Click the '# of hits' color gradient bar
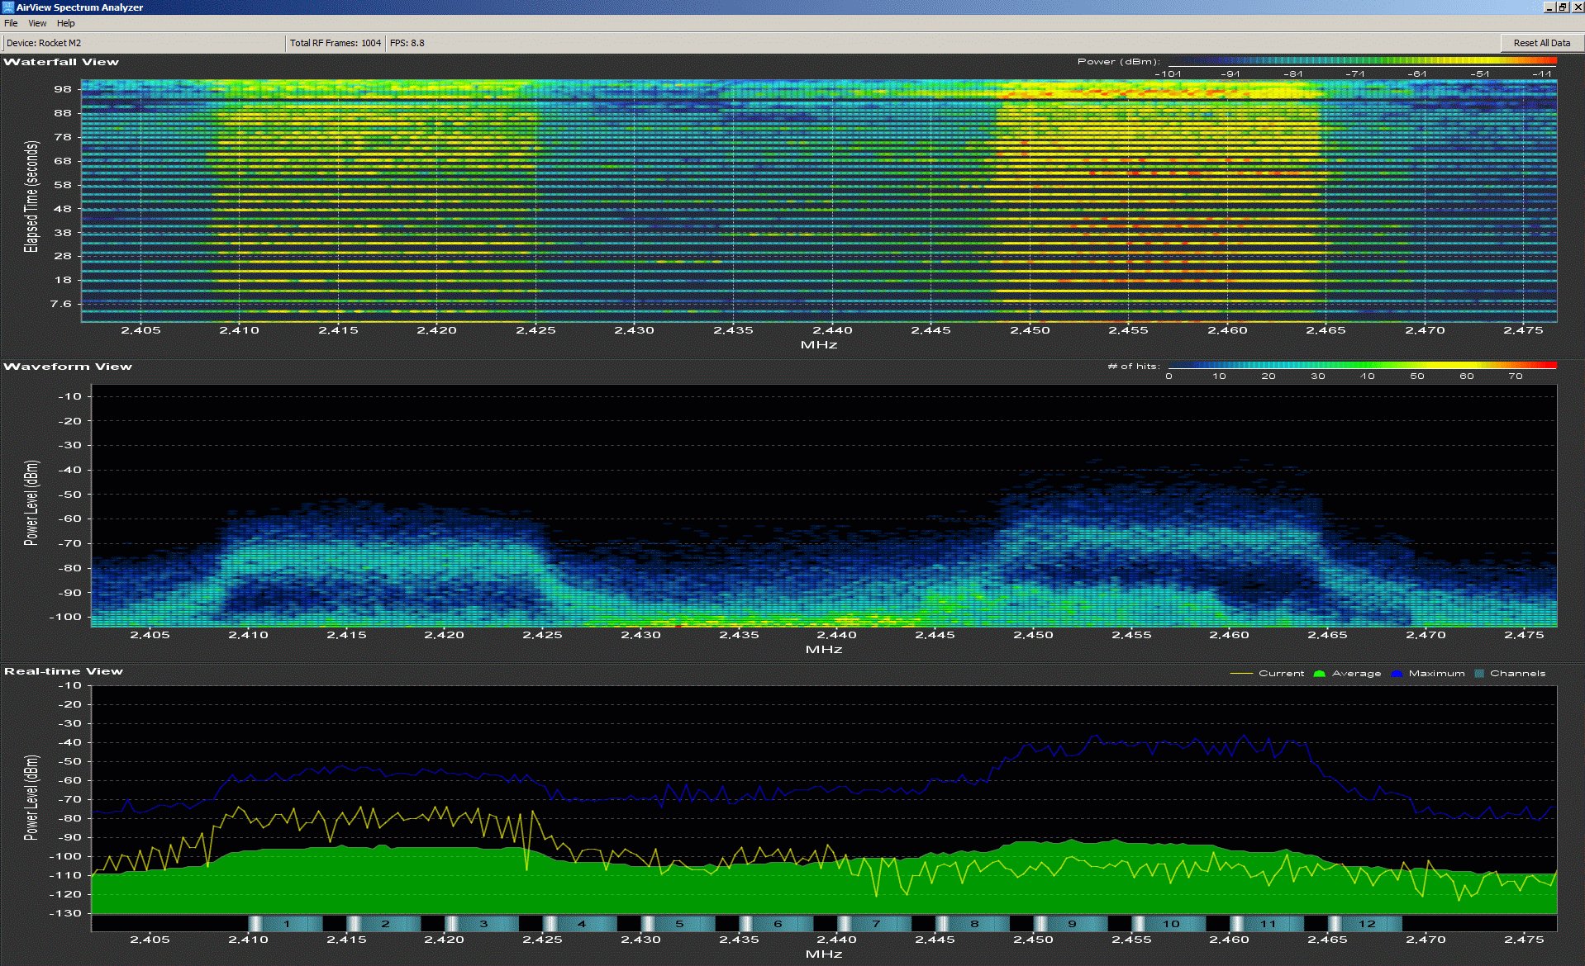 (1362, 365)
